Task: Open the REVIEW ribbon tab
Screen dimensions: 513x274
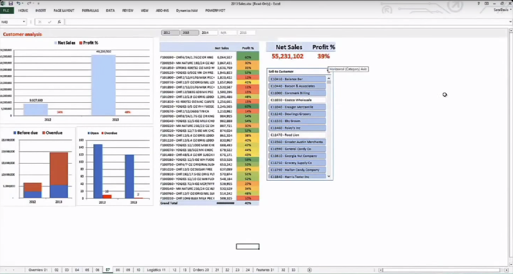Action: tap(127, 11)
